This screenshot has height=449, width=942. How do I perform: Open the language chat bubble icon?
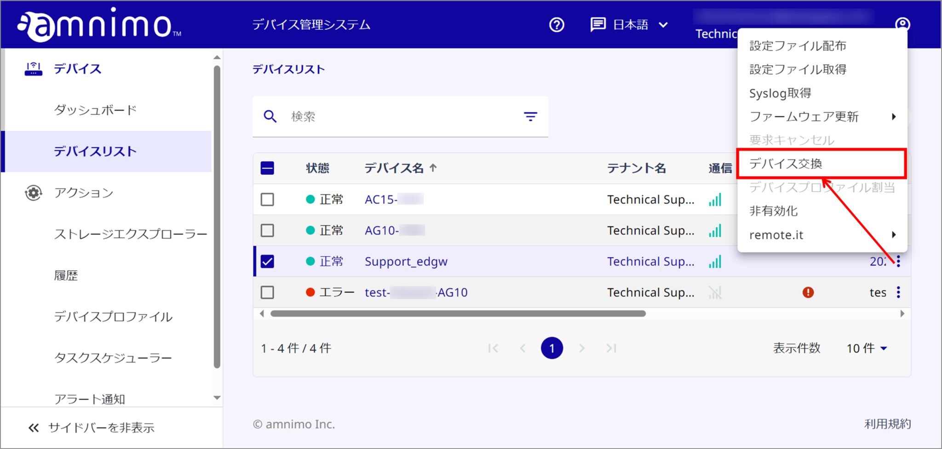[x=597, y=24]
